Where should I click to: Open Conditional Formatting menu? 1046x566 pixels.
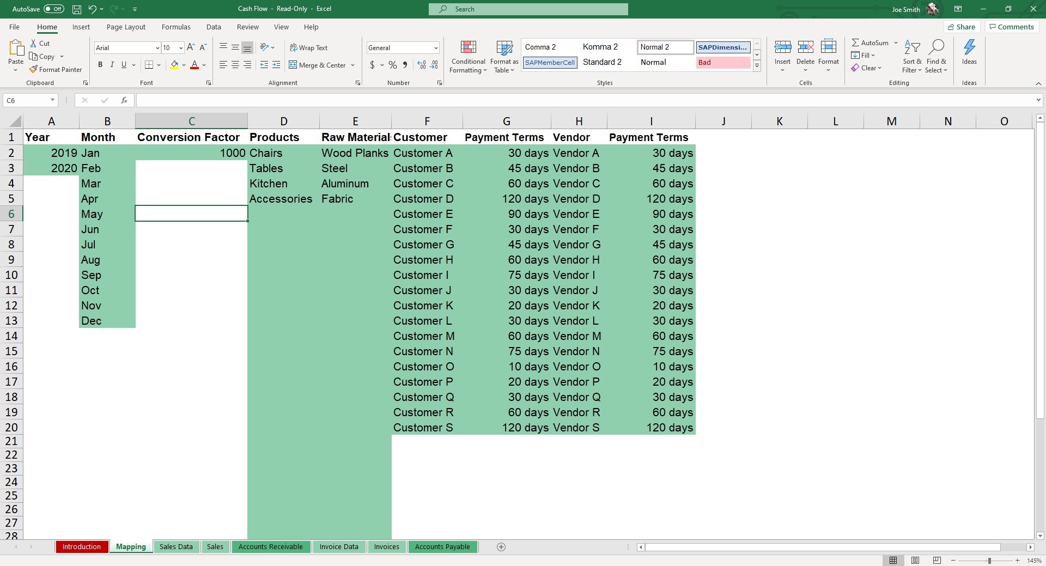468,57
